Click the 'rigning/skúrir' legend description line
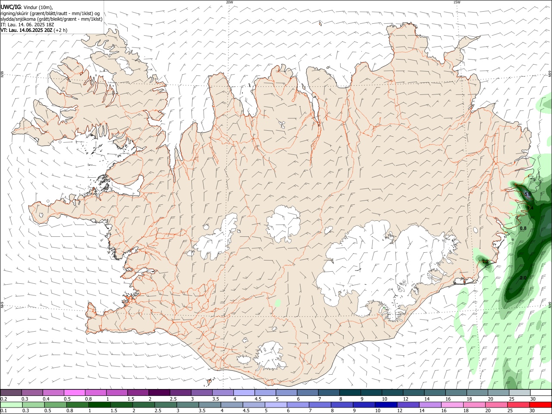 (x=50, y=13)
